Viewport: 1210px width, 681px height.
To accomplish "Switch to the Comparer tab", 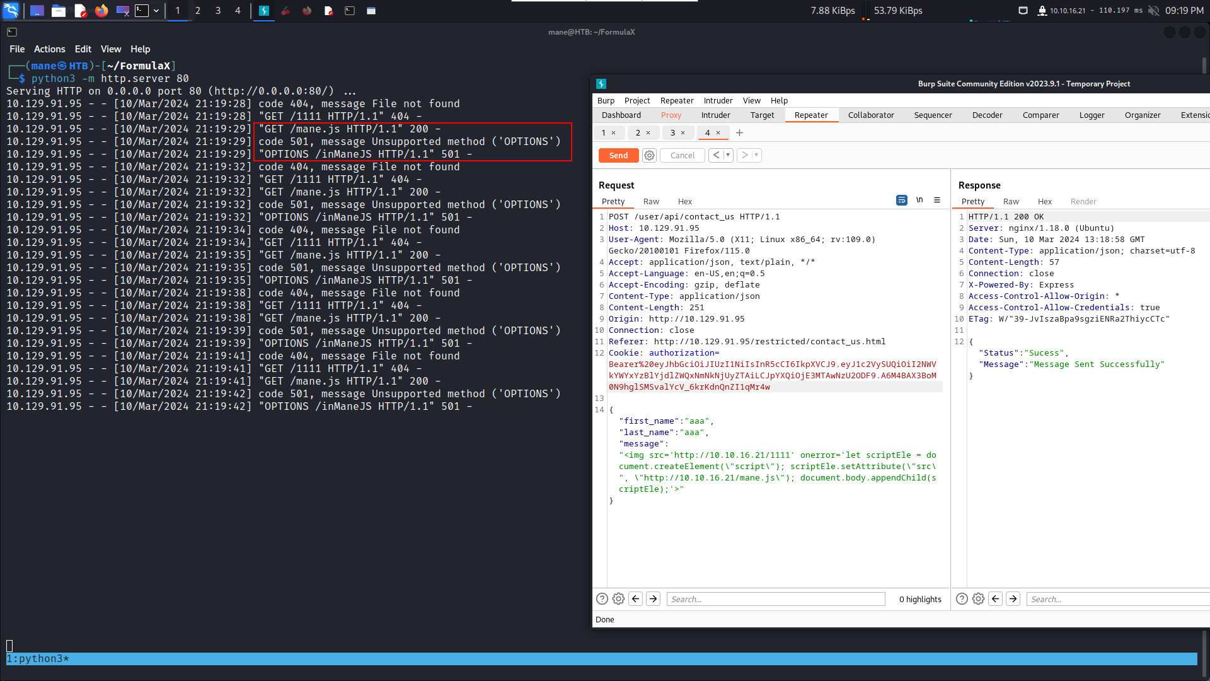I will pyautogui.click(x=1040, y=115).
